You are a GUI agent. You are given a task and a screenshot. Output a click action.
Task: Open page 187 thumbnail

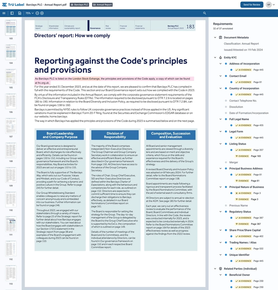(11, 126)
